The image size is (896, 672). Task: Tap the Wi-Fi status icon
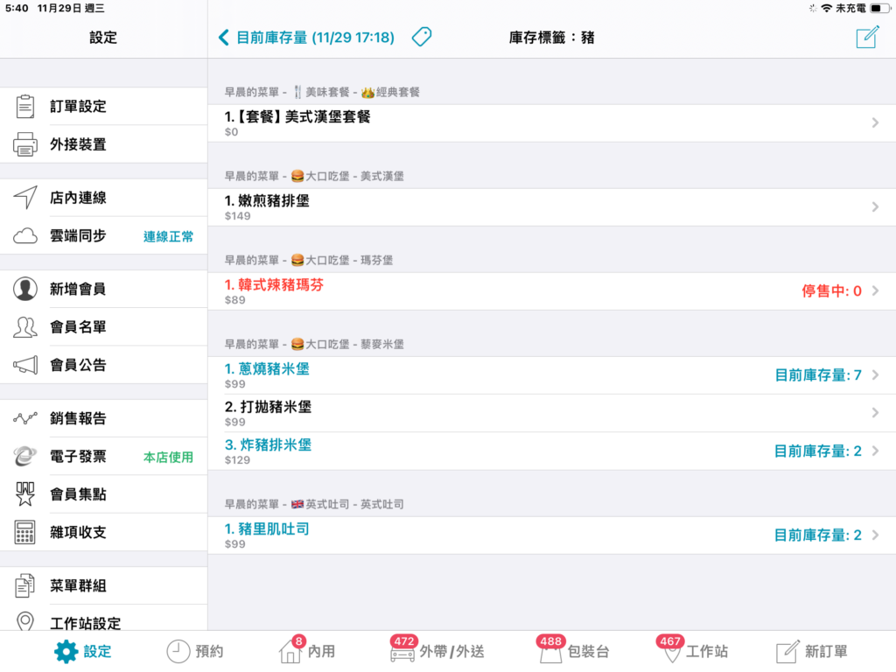(826, 8)
